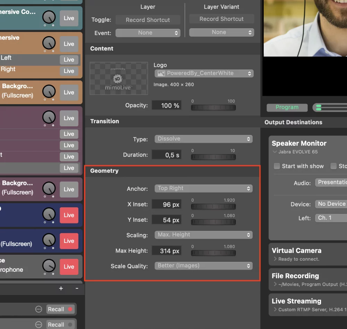347x329 pixels.
Task: Click the Y Inset value field
Action: click(167, 220)
